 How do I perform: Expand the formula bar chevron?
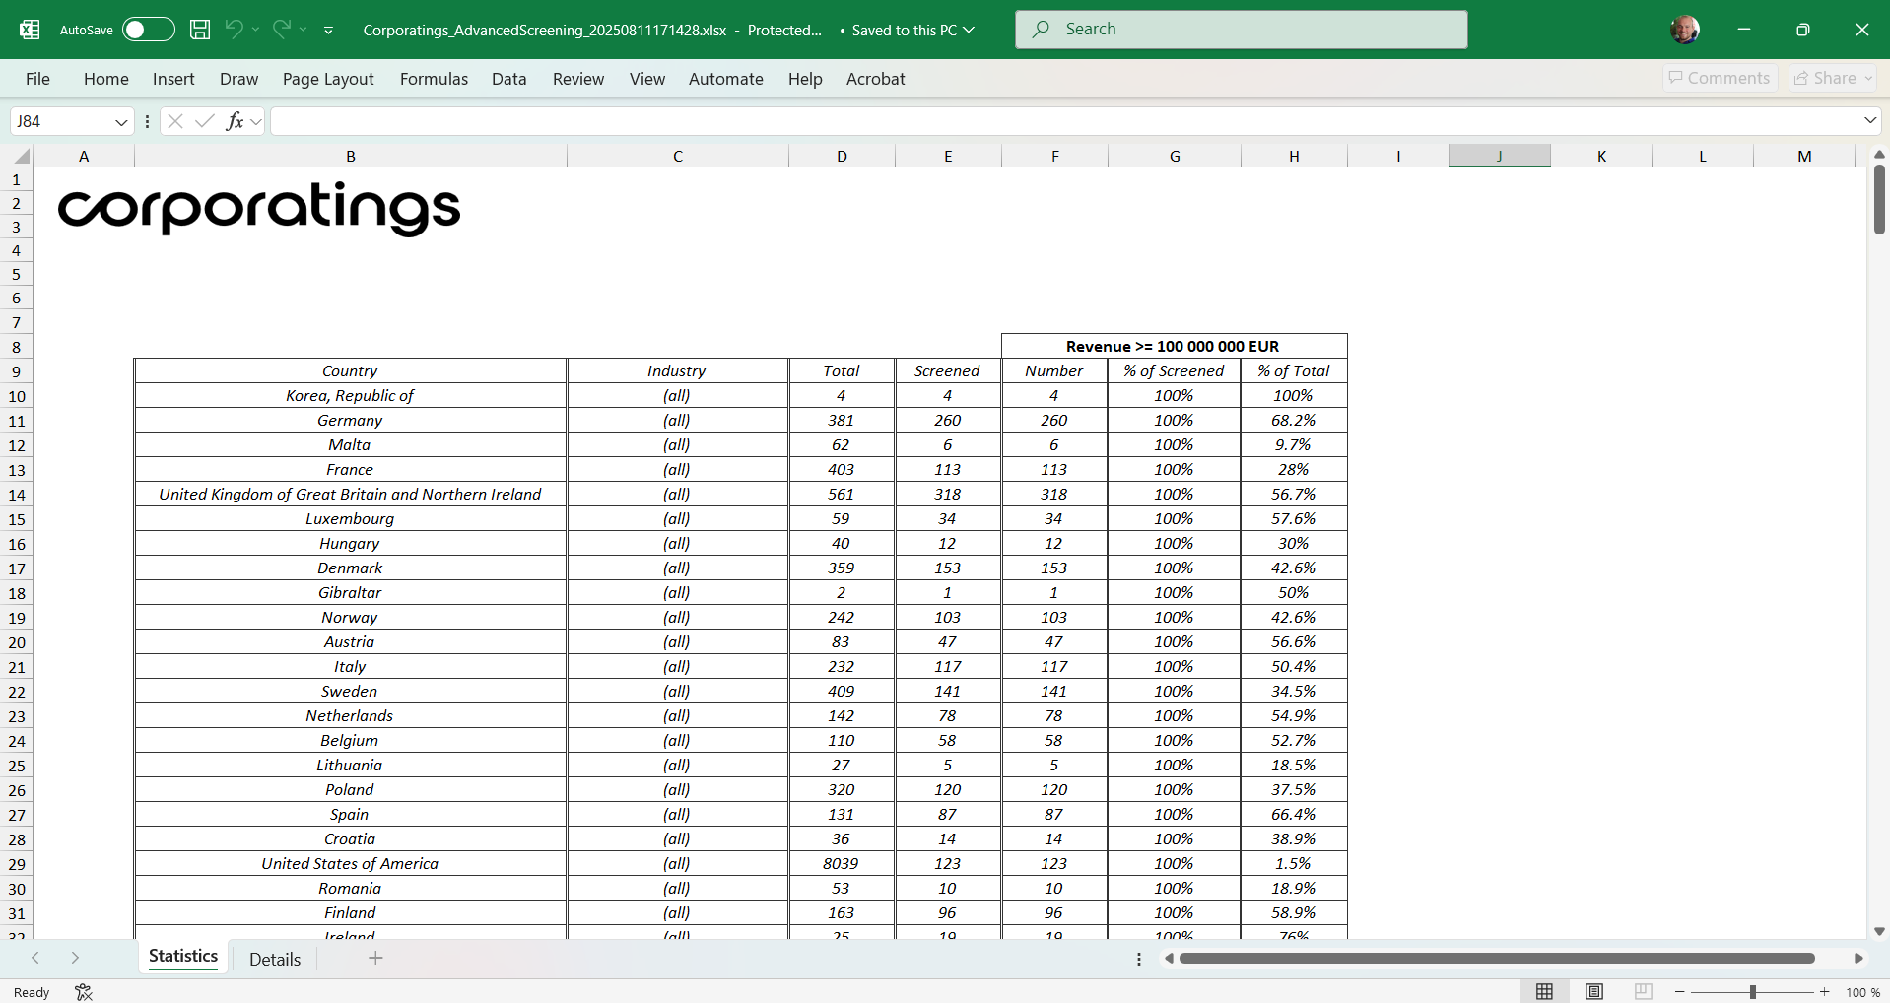(1869, 120)
